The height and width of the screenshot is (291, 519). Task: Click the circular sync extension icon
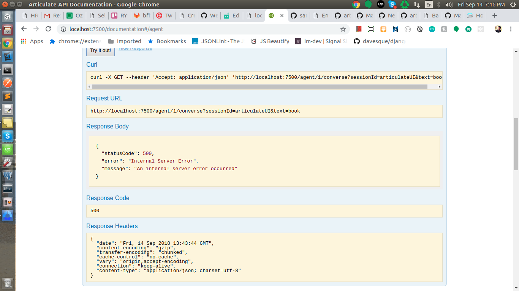[x=420, y=29]
